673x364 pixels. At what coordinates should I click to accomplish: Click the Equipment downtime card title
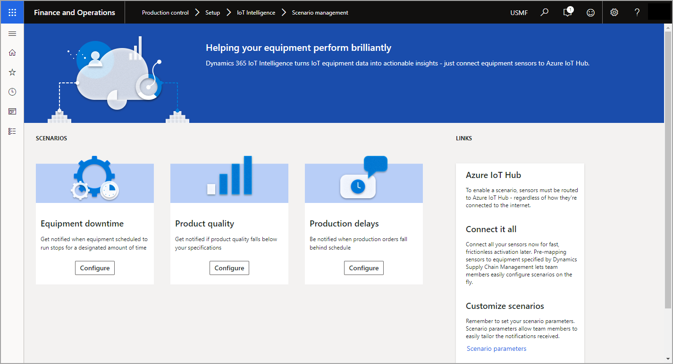(x=82, y=224)
